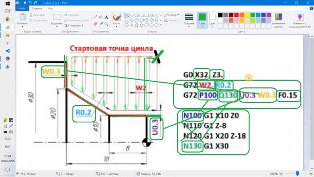Viewport: 314px width, 177px height.
Task: Activate Цвет 2 background color slot
Action: tap(212, 20)
